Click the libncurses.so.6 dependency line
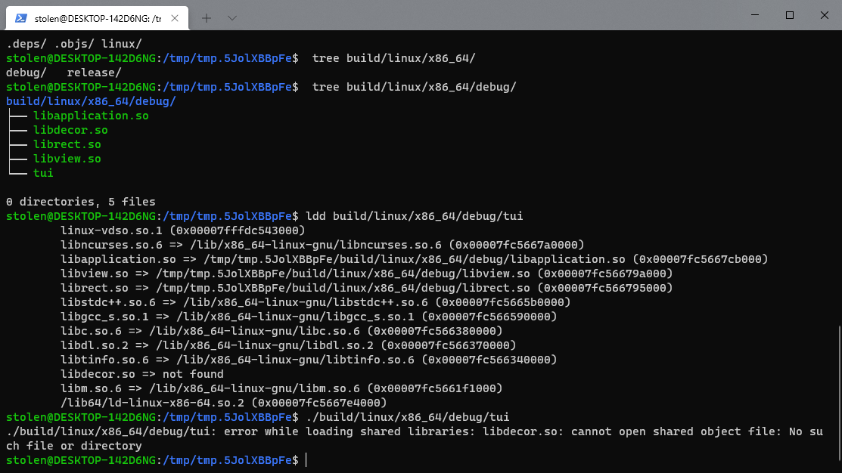842x473 pixels. [x=322, y=245]
